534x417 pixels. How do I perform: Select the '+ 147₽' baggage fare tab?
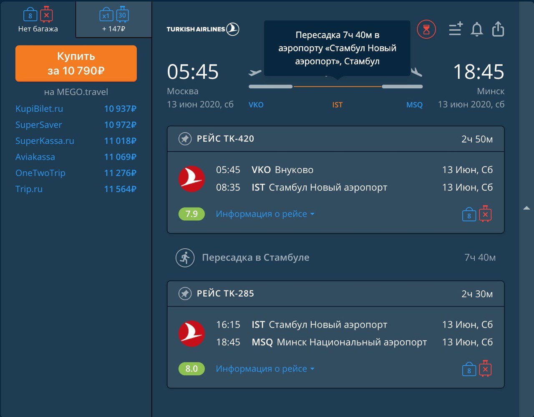click(114, 19)
